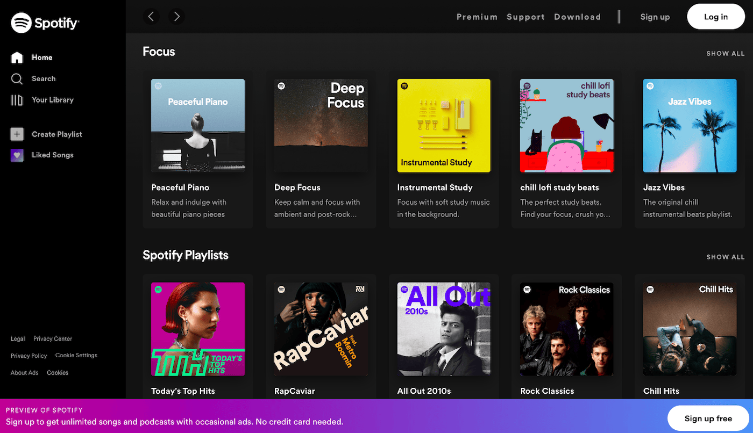Viewport: 753px width, 433px height.
Task: Click 'Relax and indulge with beautiful piano pieces' description
Action: coord(189,208)
